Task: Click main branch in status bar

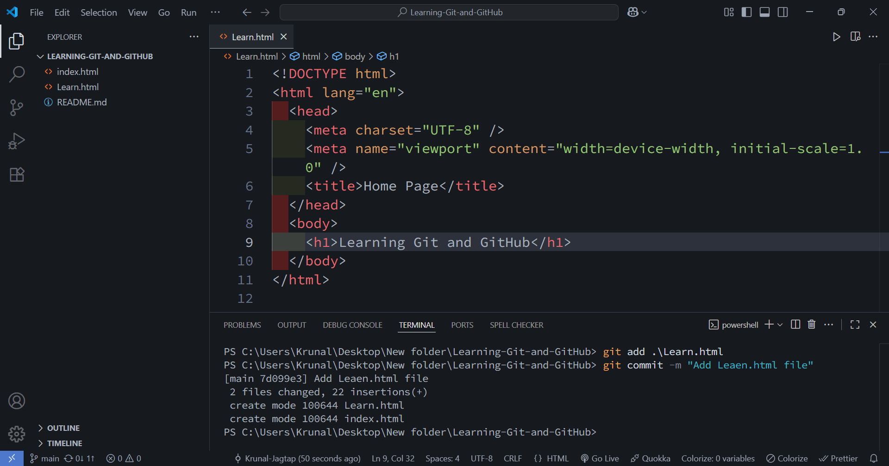Action: [x=44, y=459]
